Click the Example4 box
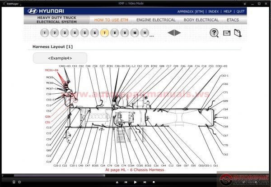Screen dimensions: 271x187 tap(60, 58)
